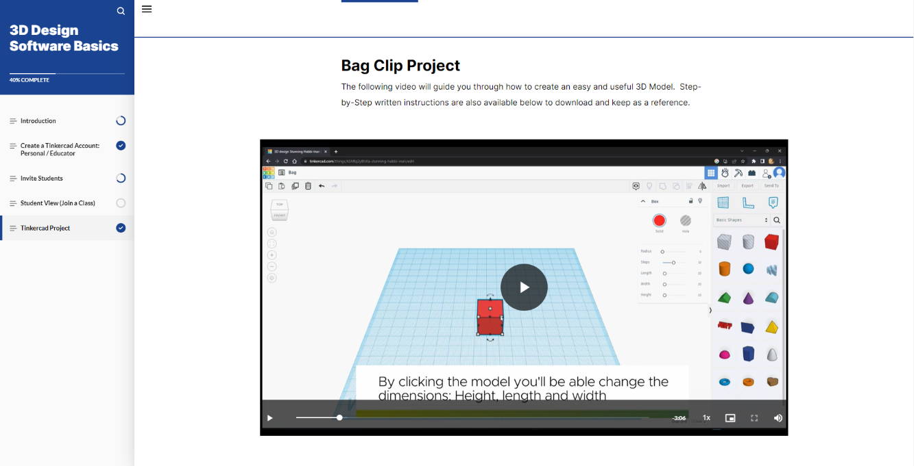Image resolution: width=914 pixels, height=466 pixels.
Task: Click Introduction's in-progress status circle
Action: click(x=121, y=121)
